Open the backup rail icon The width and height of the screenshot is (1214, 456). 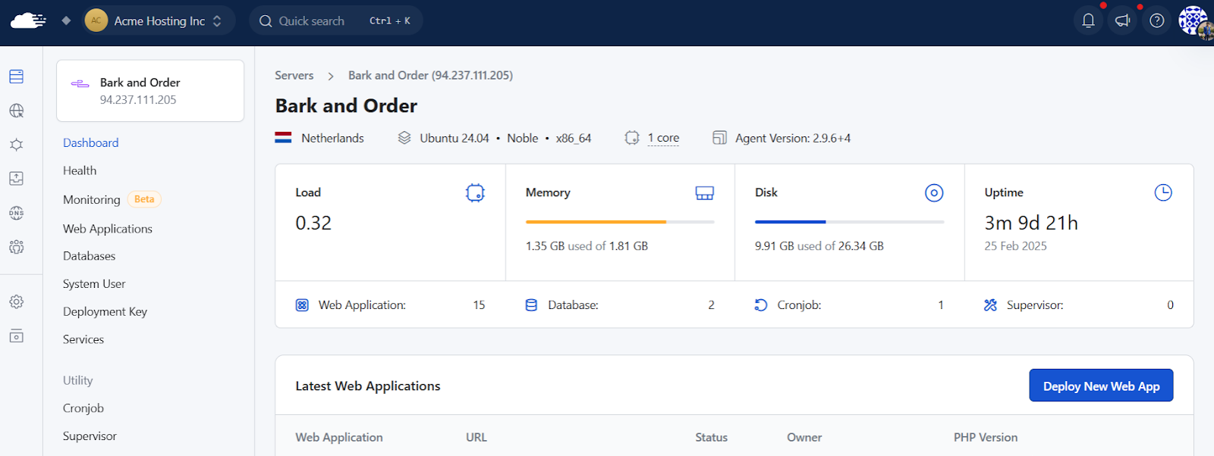(16, 179)
